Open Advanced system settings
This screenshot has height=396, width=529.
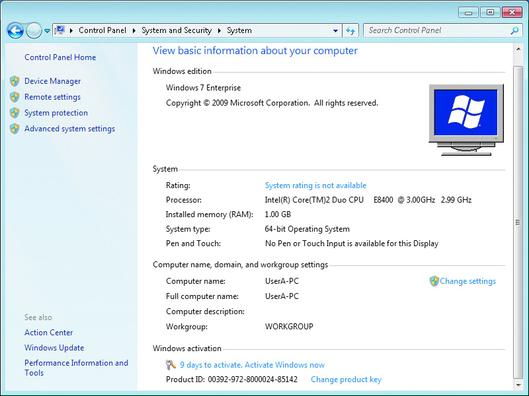[x=69, y=129]
